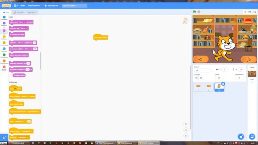Open the language globe menu
Image resolution: width=258 pixels, height=145 pixels.
pyautogui.click(x=16, y=6)
